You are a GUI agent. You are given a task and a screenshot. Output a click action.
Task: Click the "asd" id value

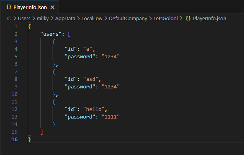tap(91, 79)
